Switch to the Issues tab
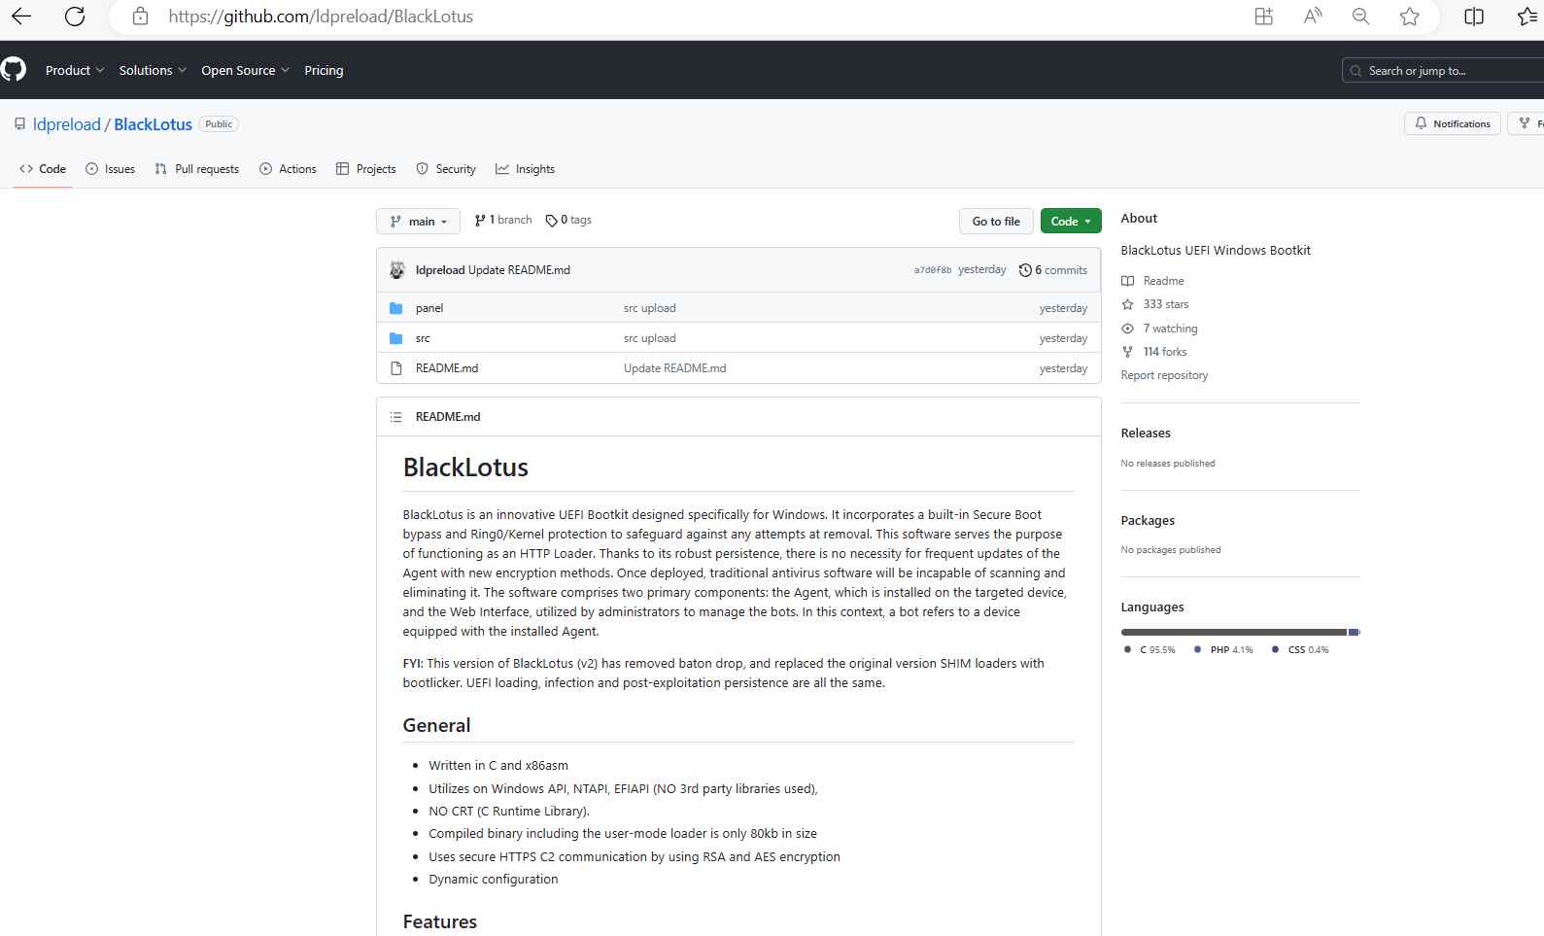 coord(111,169)
